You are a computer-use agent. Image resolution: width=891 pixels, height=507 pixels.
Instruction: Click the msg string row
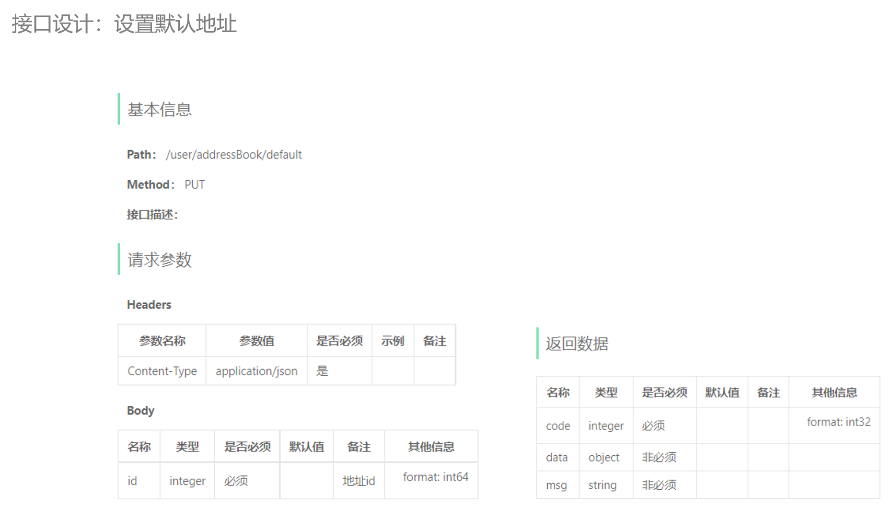(x=556, y=485)
